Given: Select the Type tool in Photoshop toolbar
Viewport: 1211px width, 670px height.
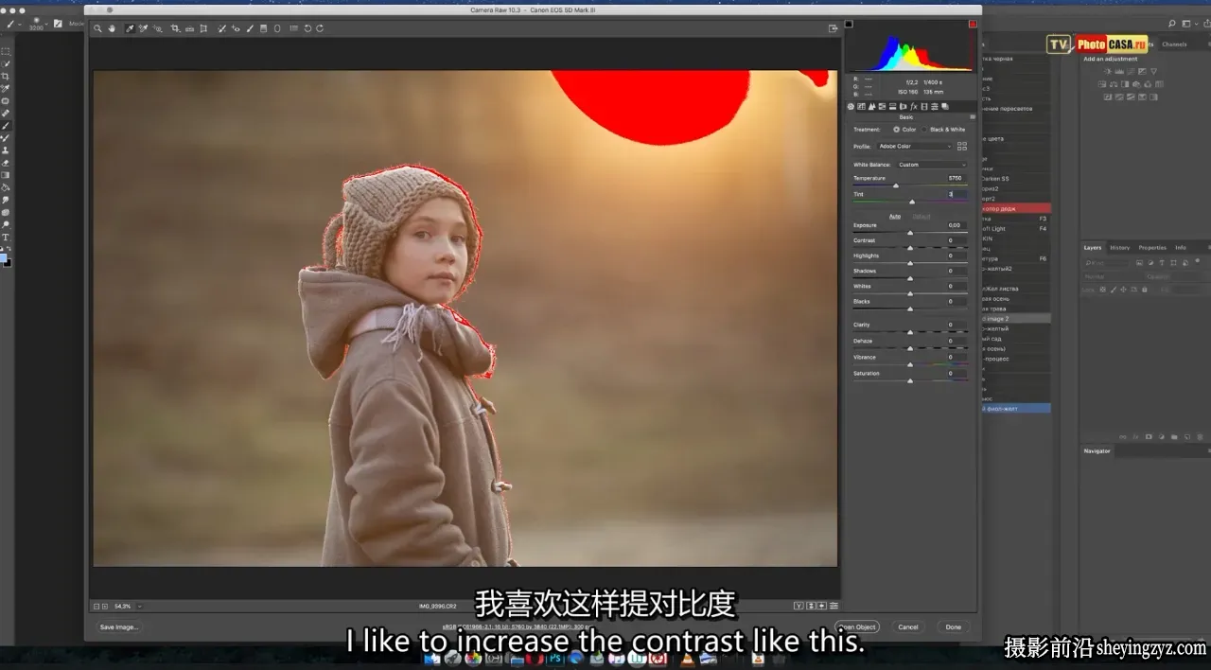Looking at the screenshot, I should tap(6, 237).
